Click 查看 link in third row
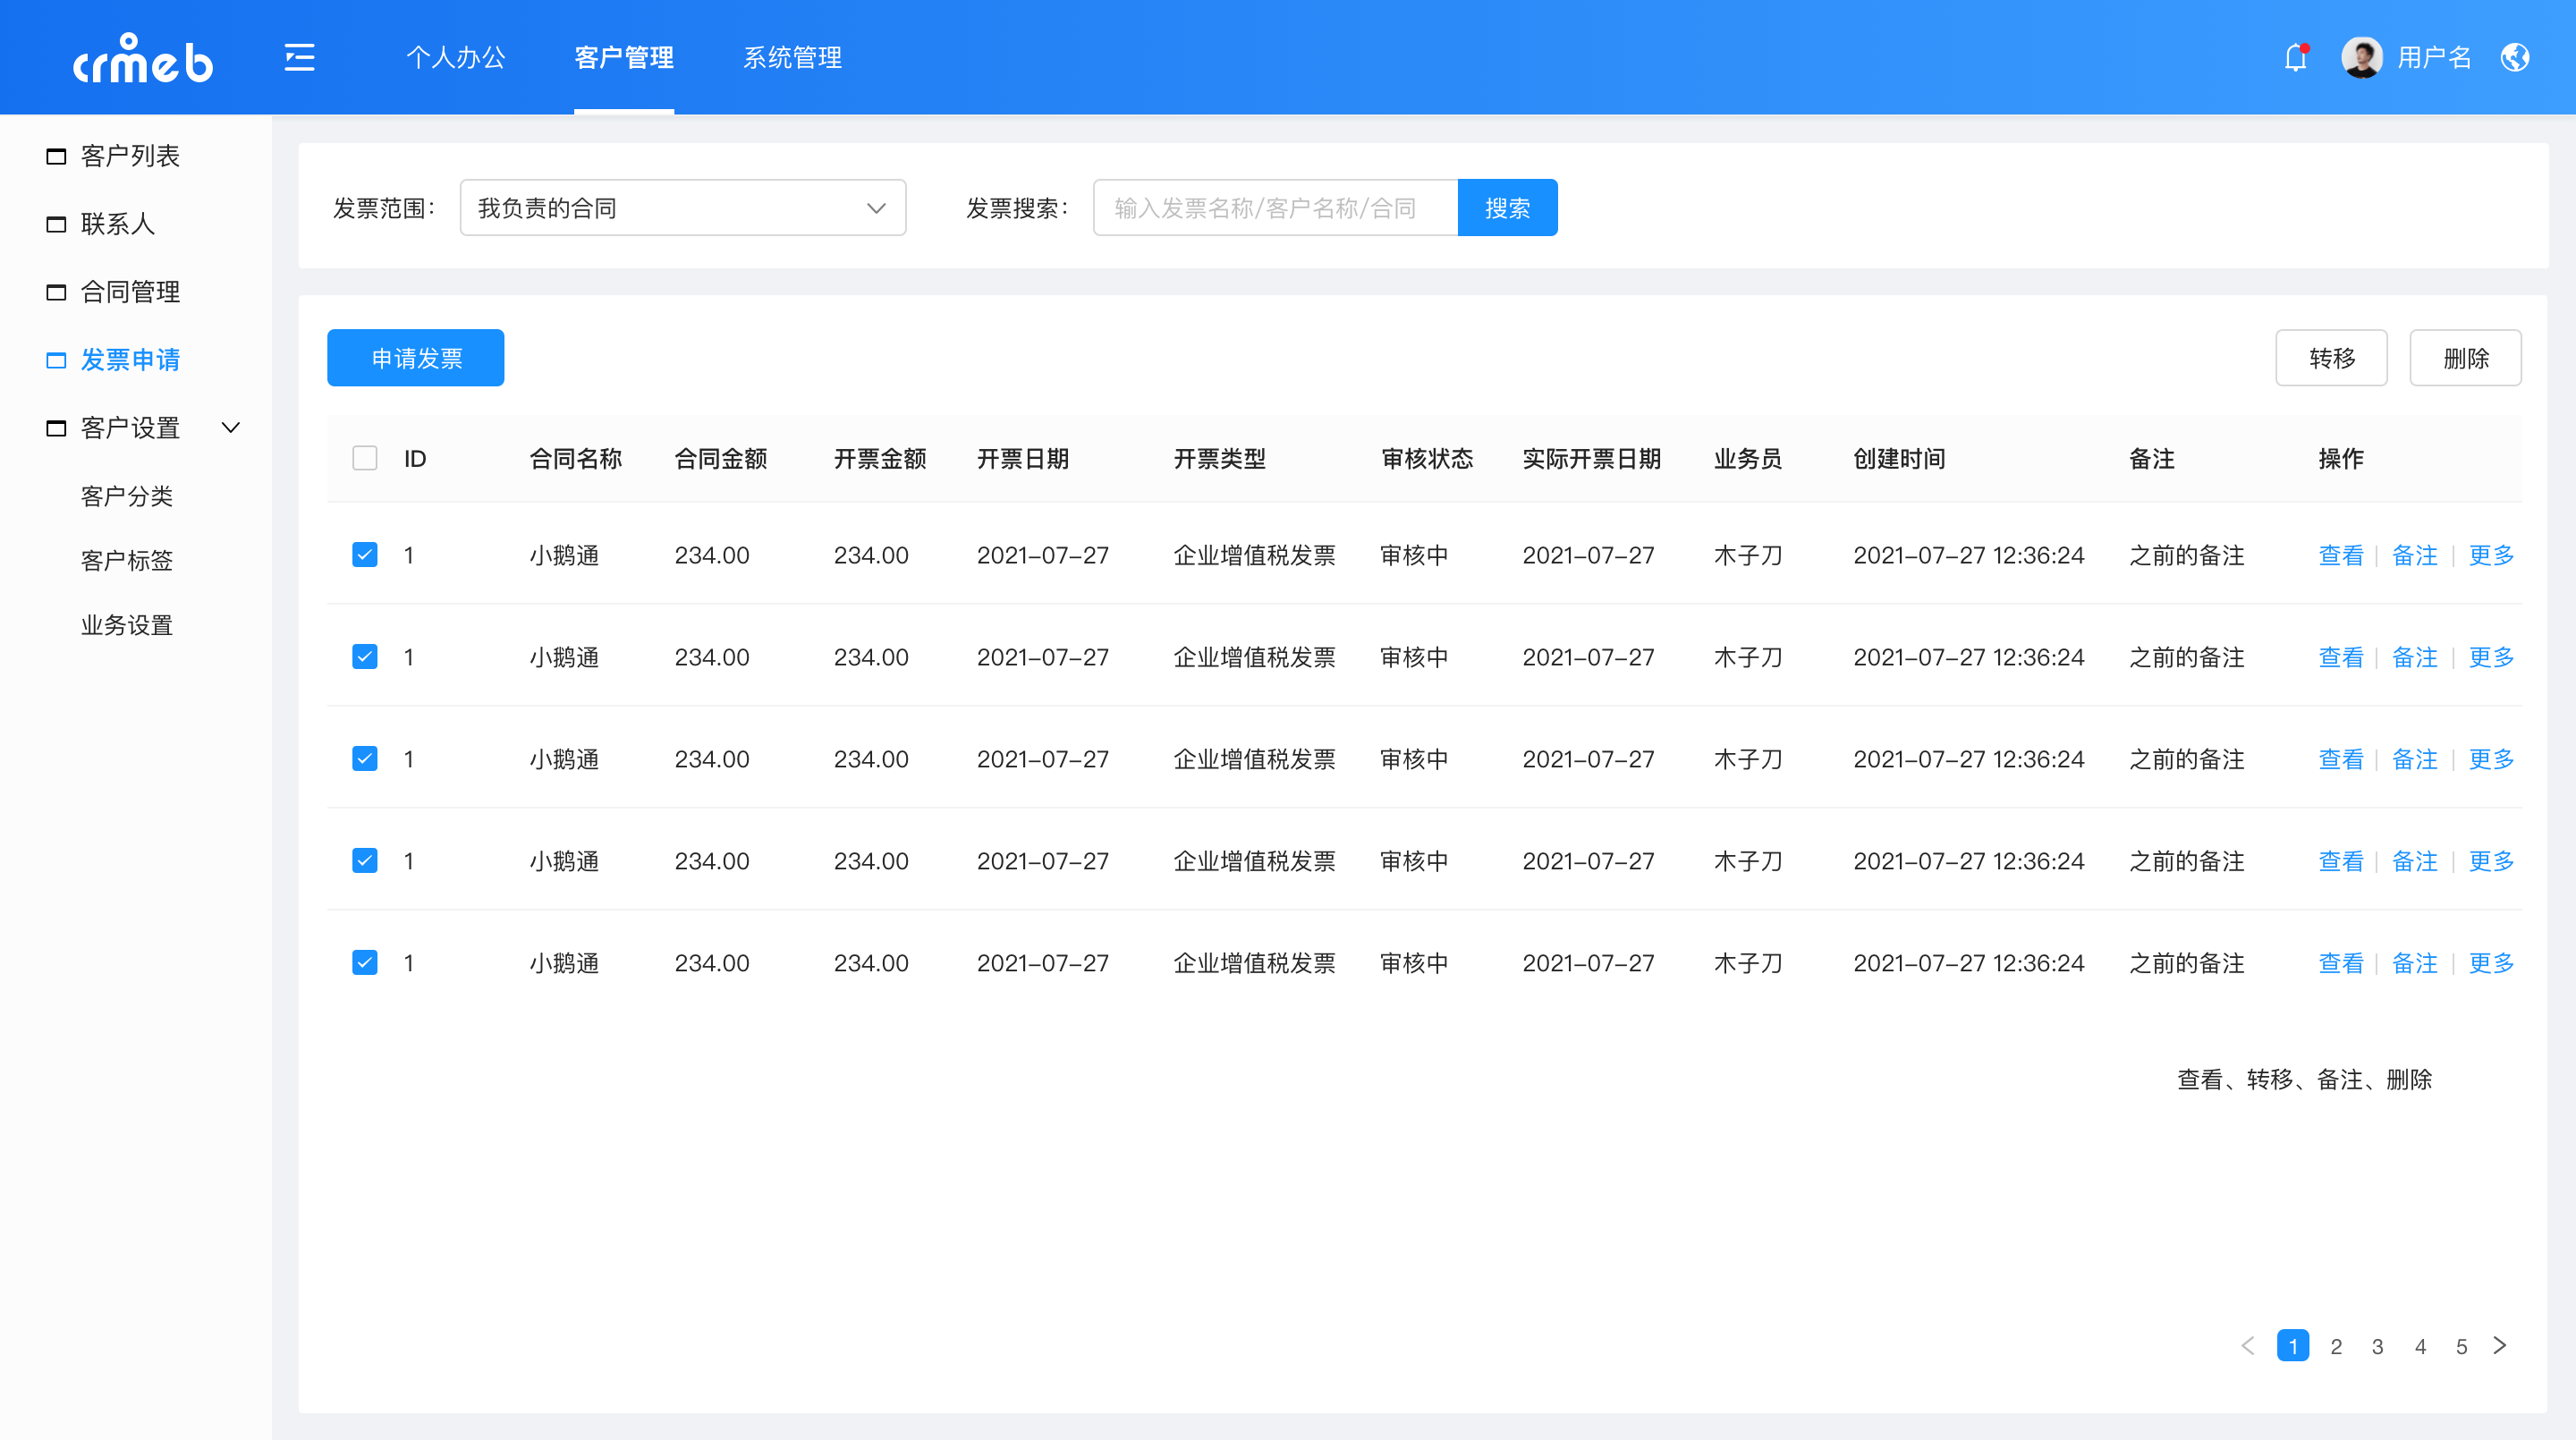2576x1440 pixels. (2341, 759)
